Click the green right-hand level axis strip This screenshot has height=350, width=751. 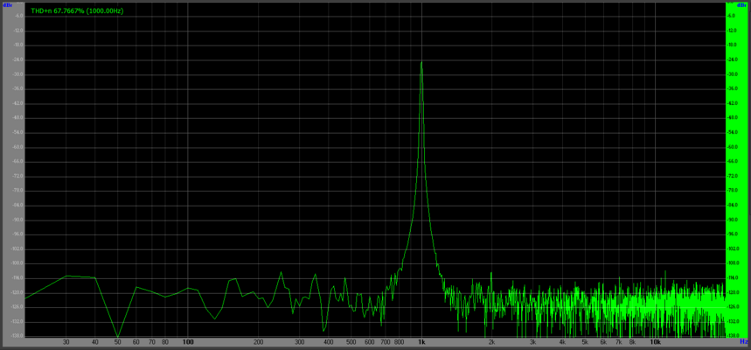click(737, 169)
